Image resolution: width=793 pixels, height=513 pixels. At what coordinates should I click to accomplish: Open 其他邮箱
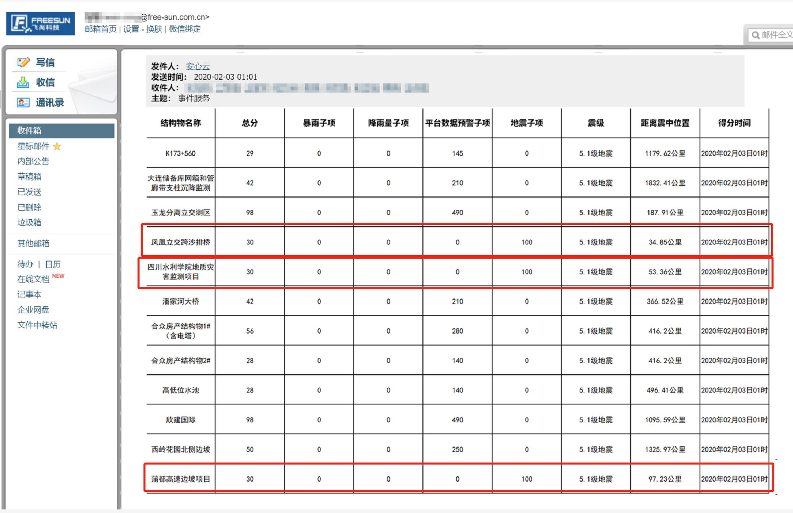coord(33,243)
